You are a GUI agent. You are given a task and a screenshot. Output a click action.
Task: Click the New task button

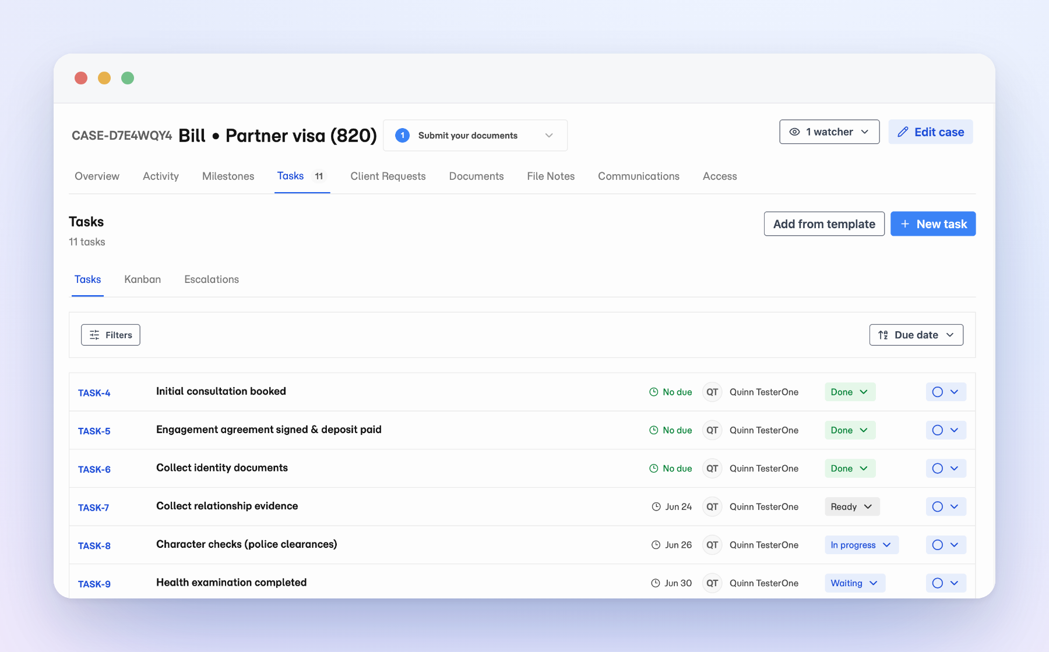pyautogui.click(x=933, y=224)
